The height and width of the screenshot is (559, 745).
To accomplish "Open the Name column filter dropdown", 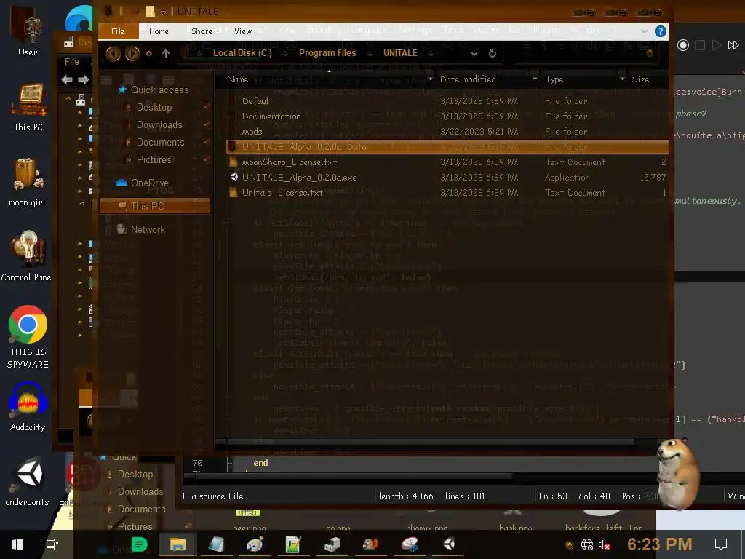I will (x=430, y=79).
